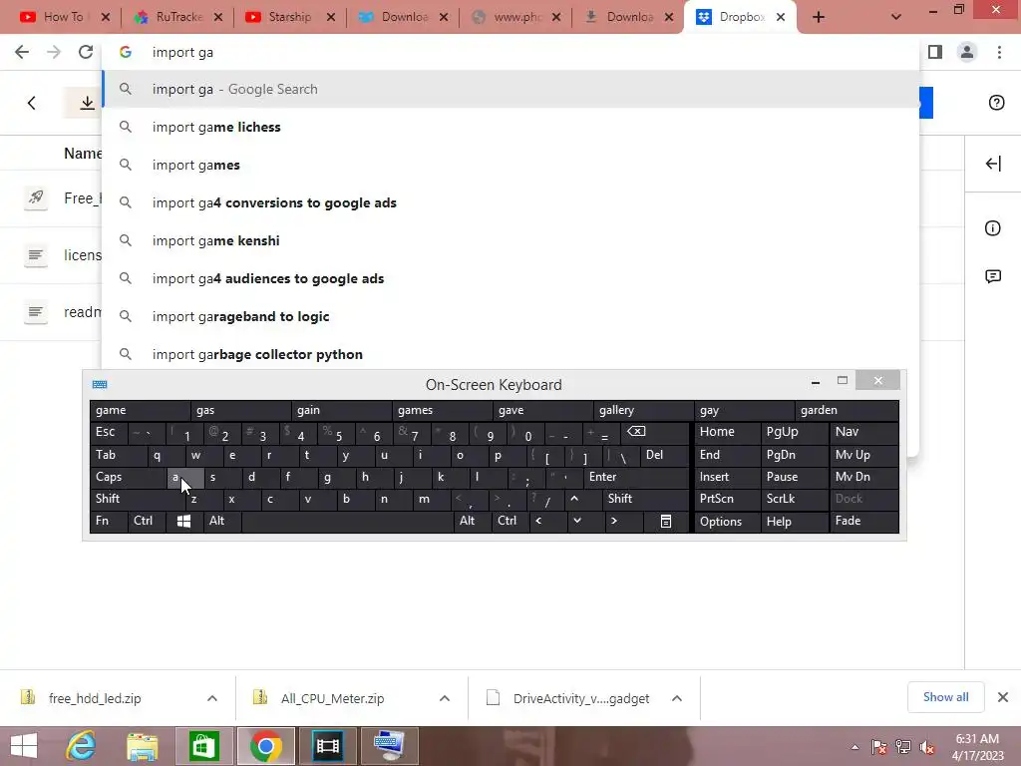Open Dropbox info panel icon
This screenshot has width=1021, height=766.
(x=992, y=228)
